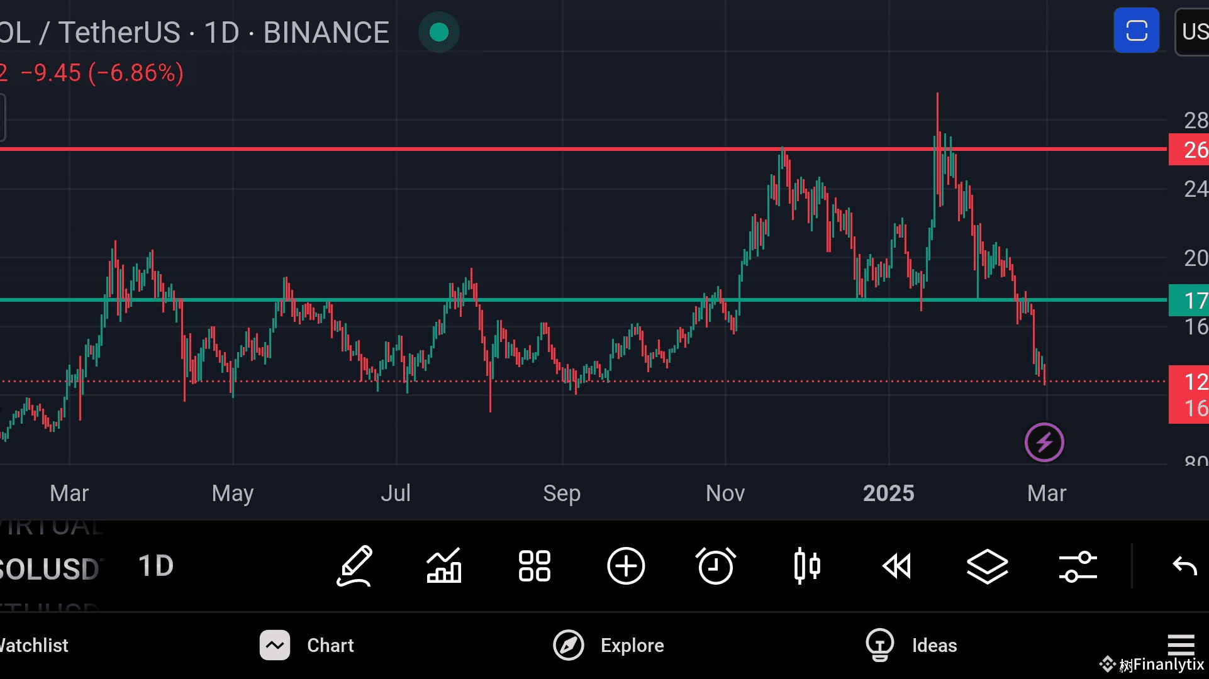
Task: Open the USD currency selector
Action: (x=1193, y=31)
